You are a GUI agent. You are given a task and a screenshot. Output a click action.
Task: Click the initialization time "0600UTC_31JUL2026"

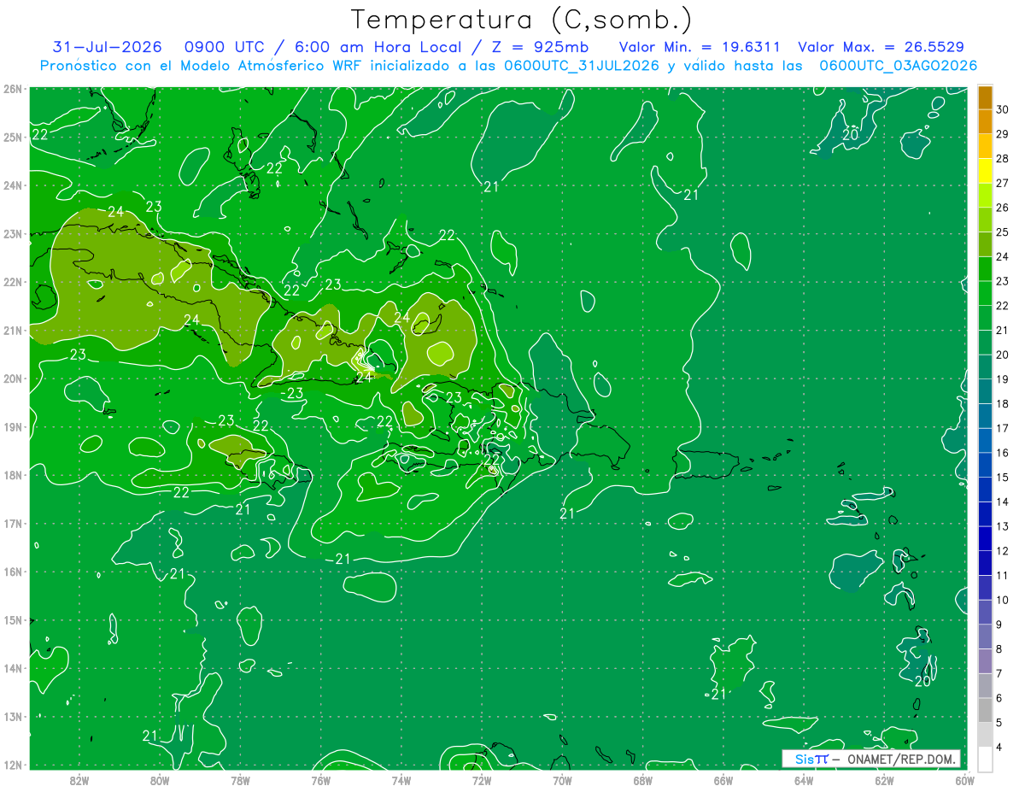[x=582, y=66]
